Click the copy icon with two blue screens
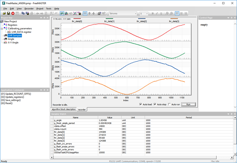Screen dimensions: 237x163 [x=23, y=13]
